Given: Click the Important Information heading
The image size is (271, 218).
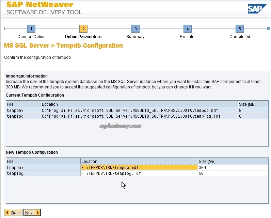Looking at the screenshot, I should [27, 76].
